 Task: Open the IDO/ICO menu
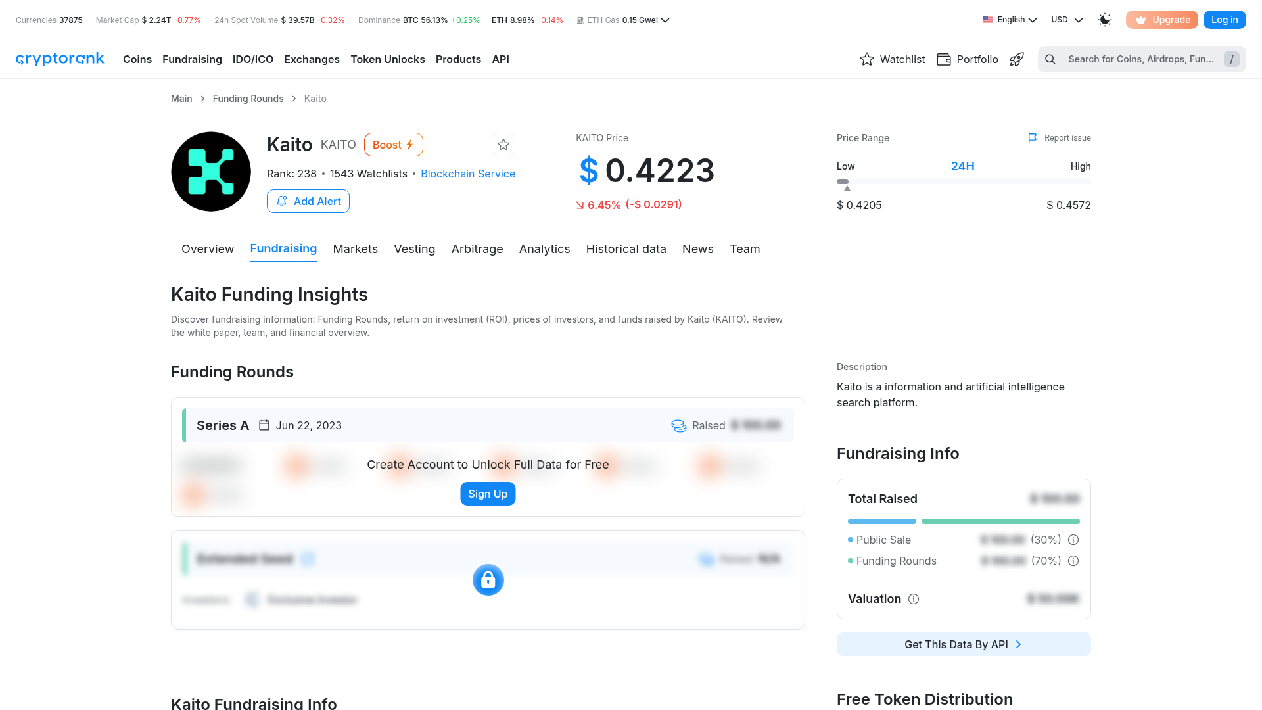(253, 59)
